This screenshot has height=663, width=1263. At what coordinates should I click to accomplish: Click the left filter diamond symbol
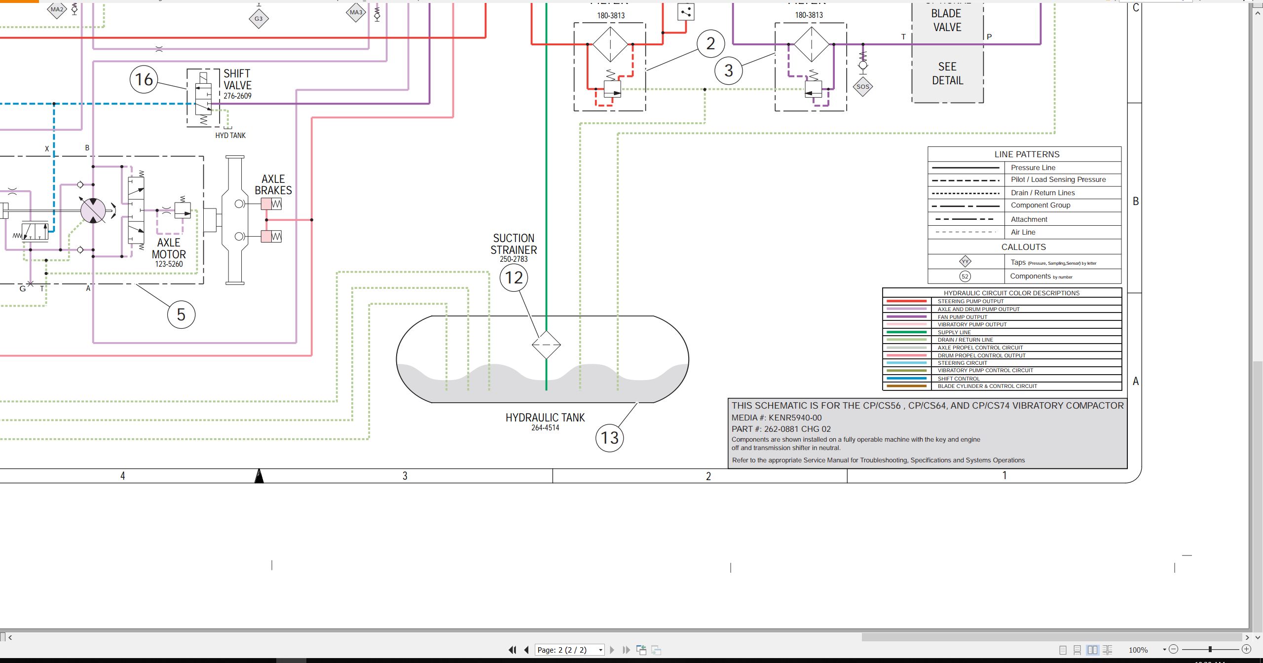610,44
